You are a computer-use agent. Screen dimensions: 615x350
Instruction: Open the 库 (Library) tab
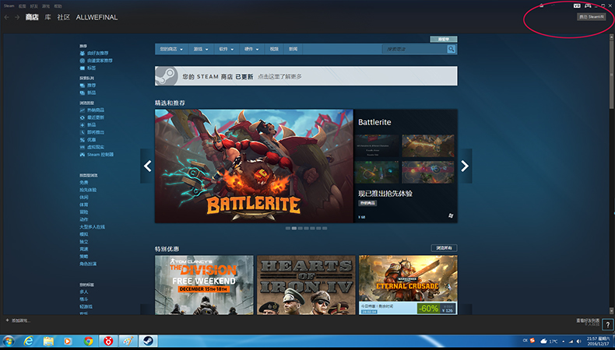[47, 17]
